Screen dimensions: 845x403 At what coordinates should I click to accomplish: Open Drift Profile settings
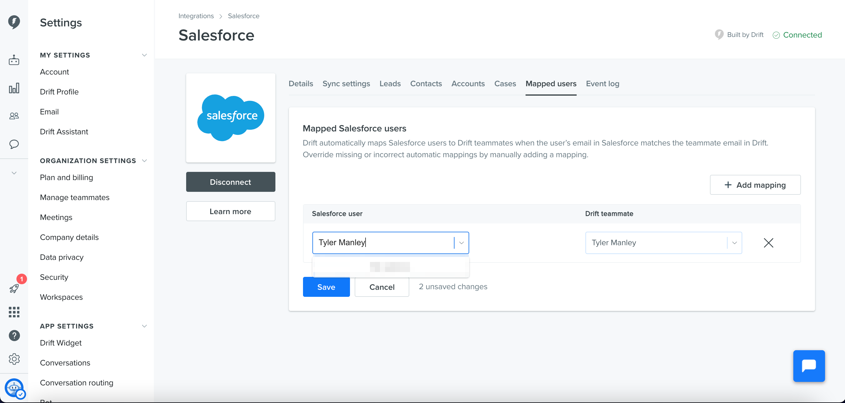pos(59,92)
